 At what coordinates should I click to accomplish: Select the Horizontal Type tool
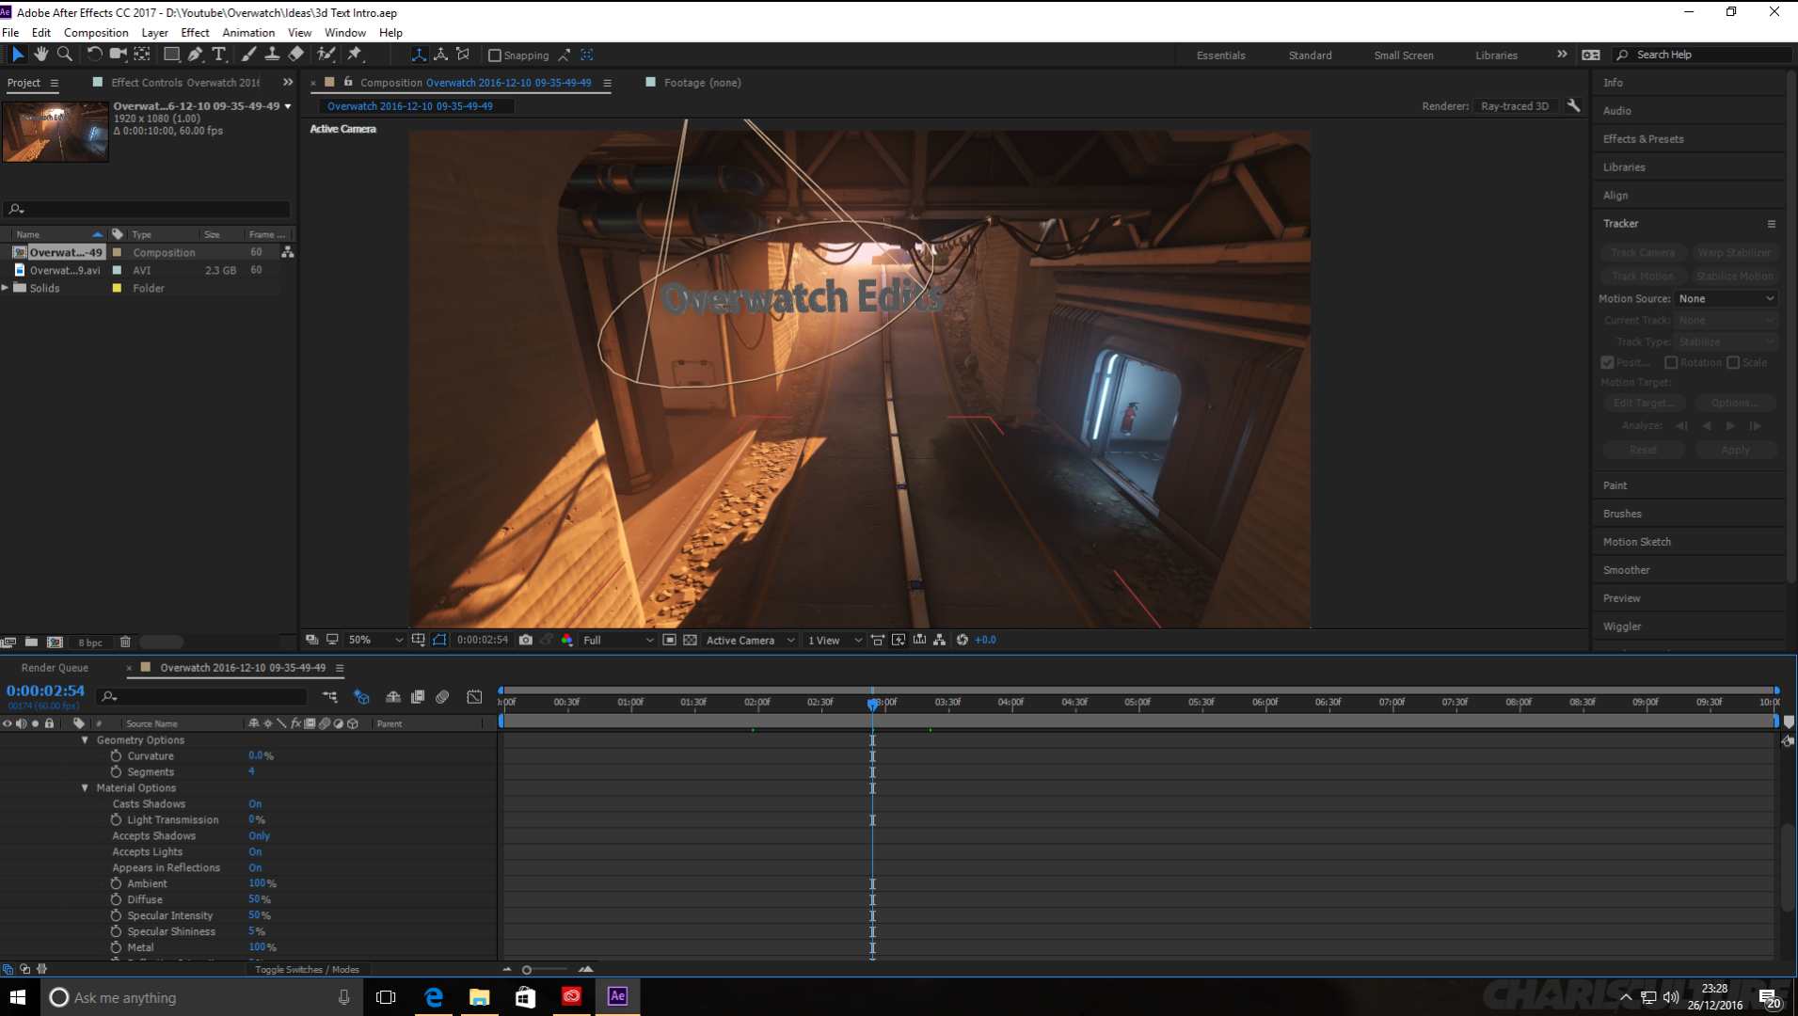pyautogui.click(x=219, y=55)
